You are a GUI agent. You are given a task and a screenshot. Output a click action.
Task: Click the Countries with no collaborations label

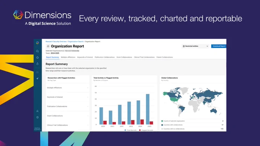coord(174,129)
